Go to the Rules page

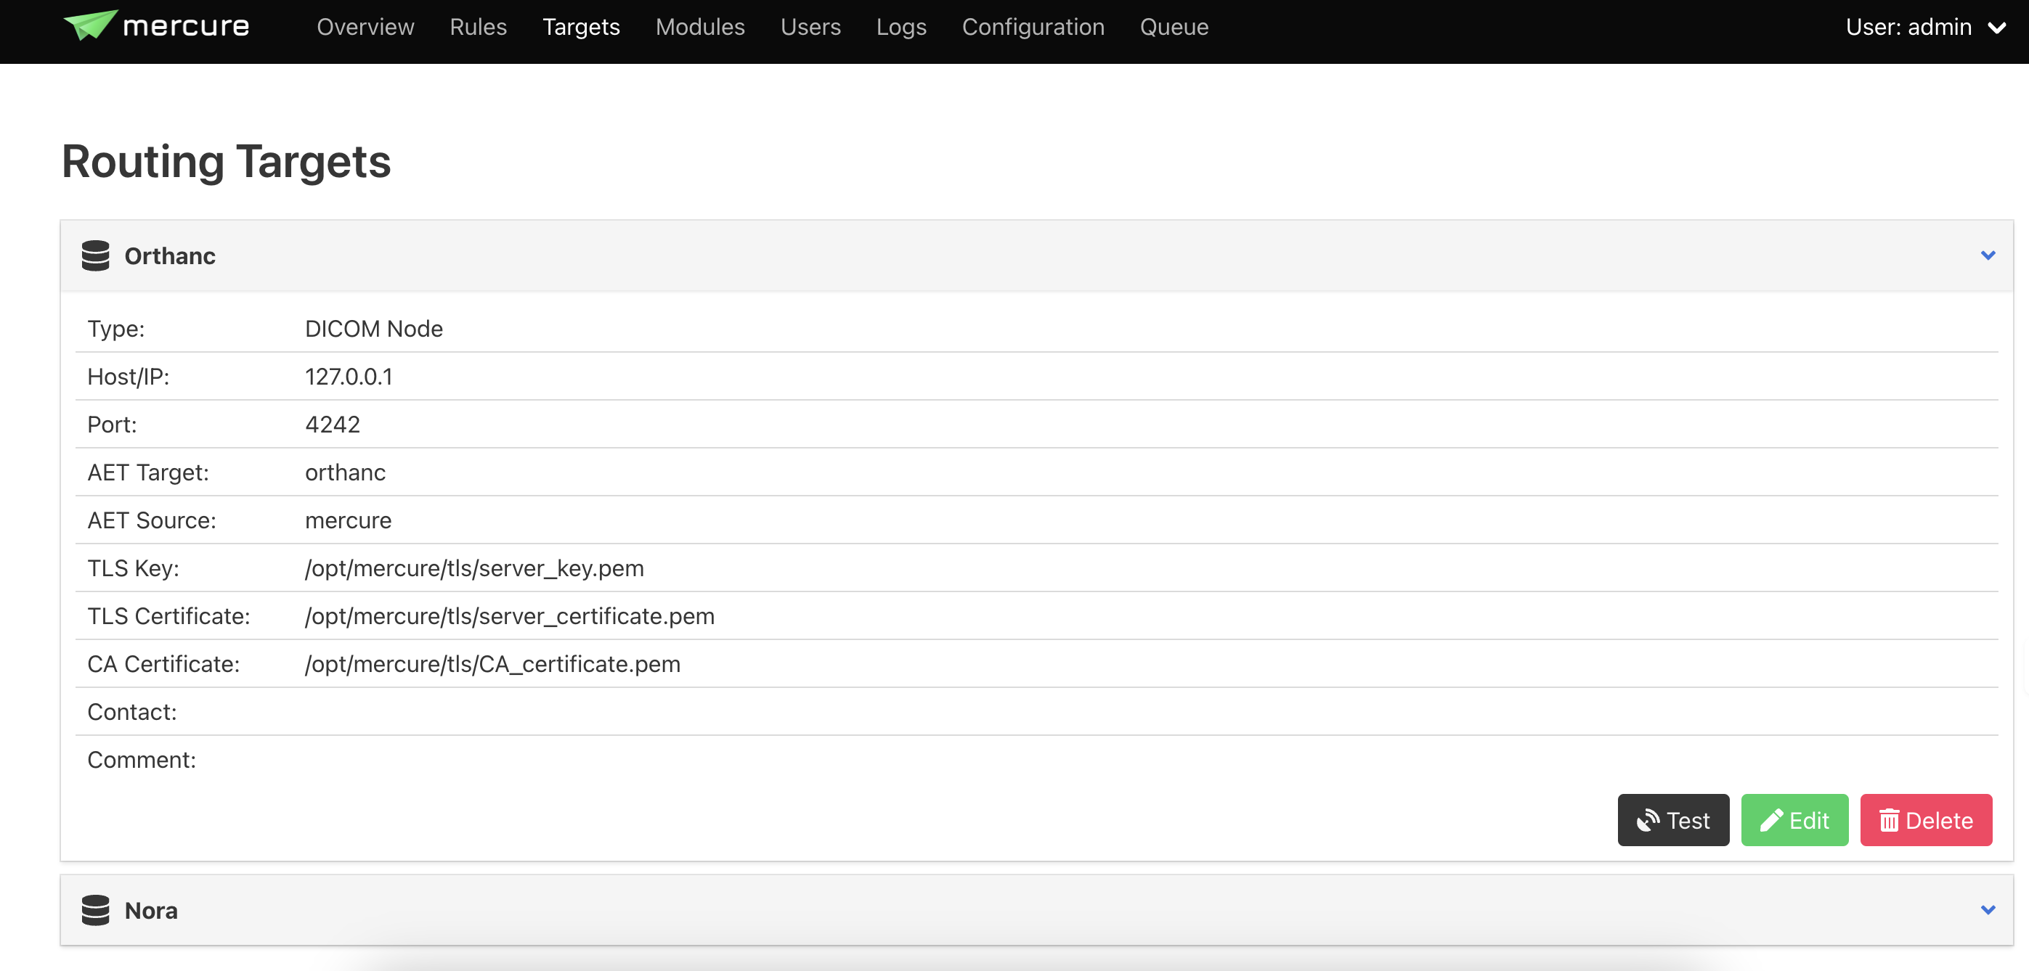pos(478,28)
